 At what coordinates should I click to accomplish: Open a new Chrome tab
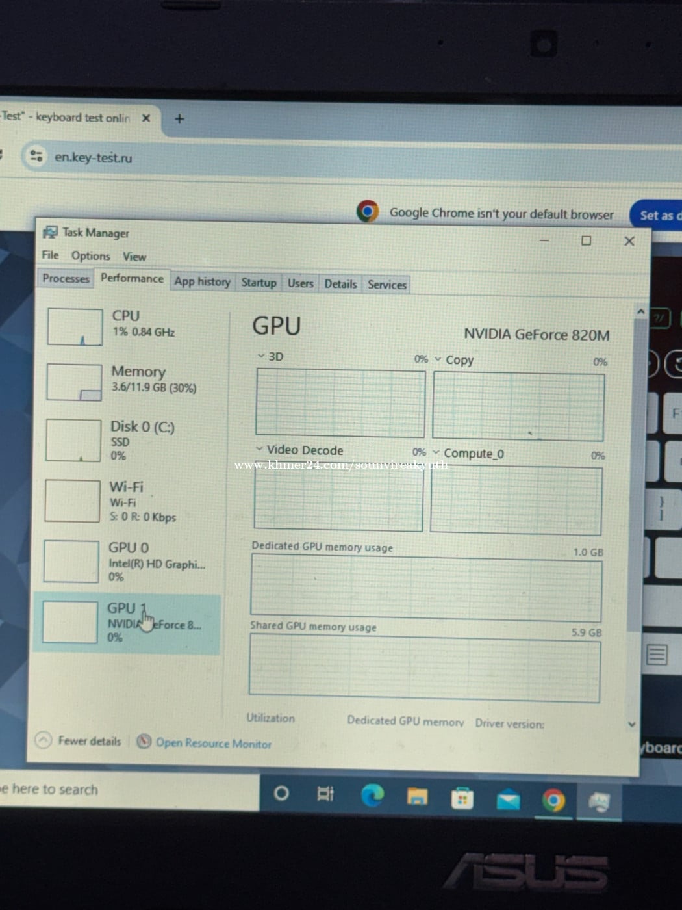pos(179,118)
